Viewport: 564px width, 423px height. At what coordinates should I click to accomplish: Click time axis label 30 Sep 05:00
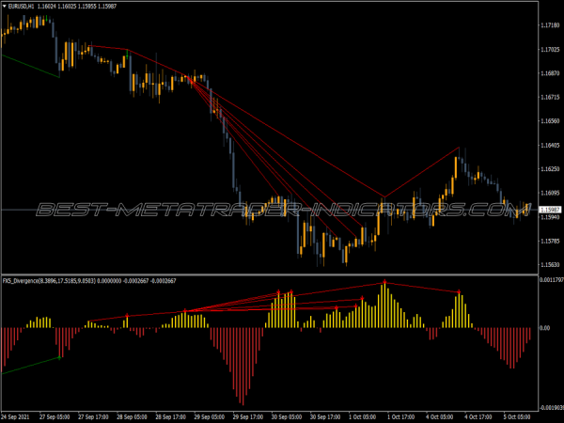pos(287,417)
